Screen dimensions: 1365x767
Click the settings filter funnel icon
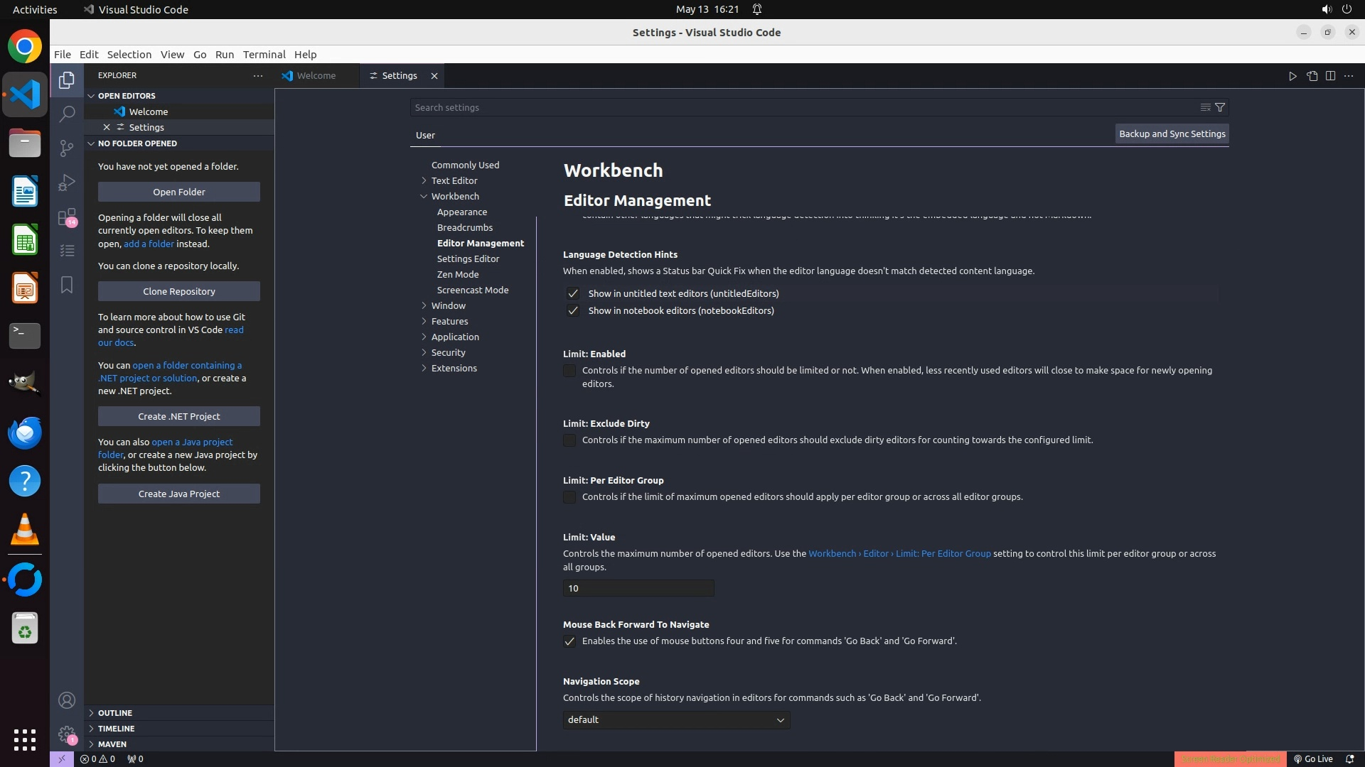1220,107
